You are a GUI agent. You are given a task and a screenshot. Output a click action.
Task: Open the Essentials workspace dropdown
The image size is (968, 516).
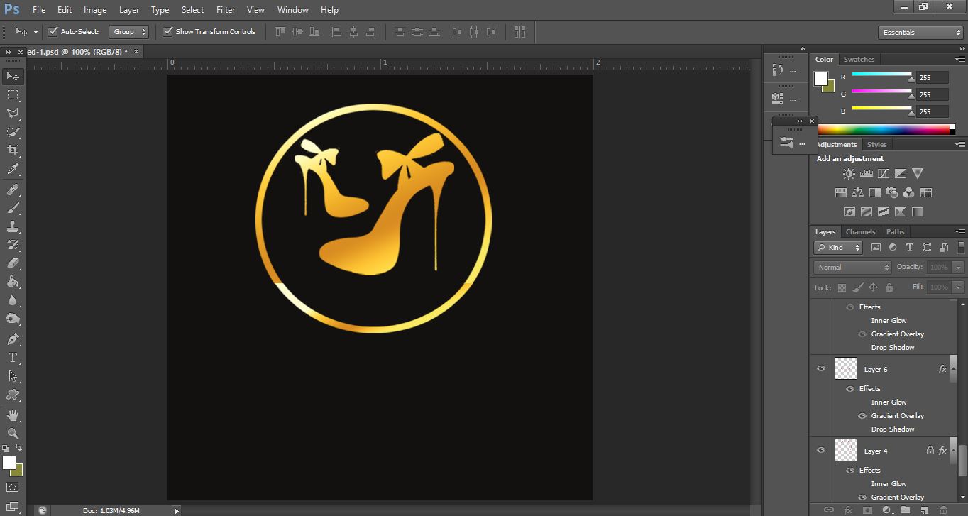click(920, 33)
